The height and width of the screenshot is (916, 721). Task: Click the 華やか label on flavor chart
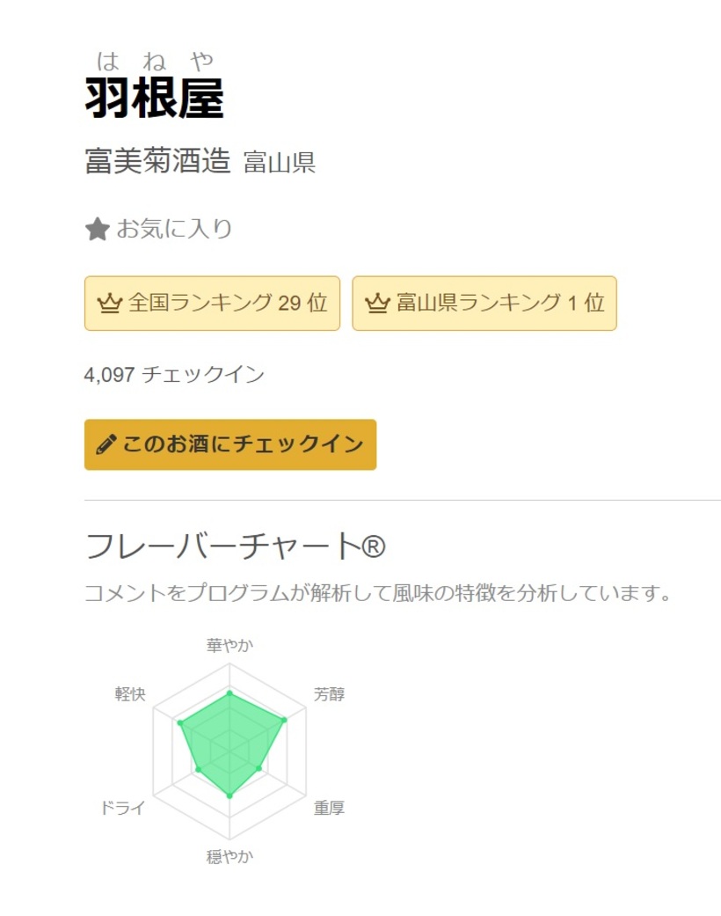(x=229, y=646)
